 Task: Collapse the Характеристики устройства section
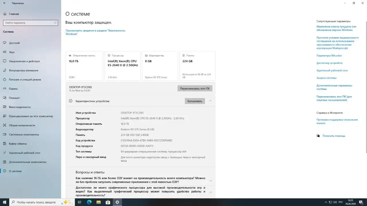[210, 101]
